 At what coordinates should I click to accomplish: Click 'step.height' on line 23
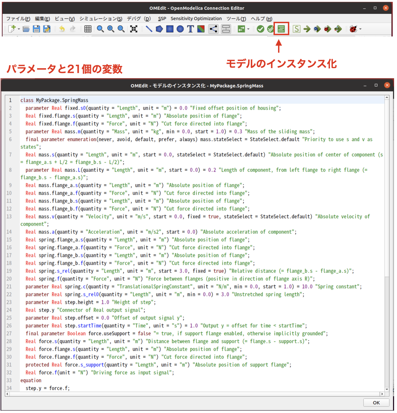[79, 302]
